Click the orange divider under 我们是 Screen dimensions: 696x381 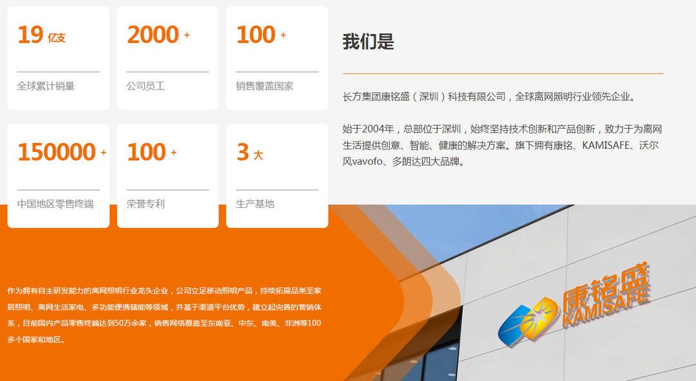(x=503, y=73)
